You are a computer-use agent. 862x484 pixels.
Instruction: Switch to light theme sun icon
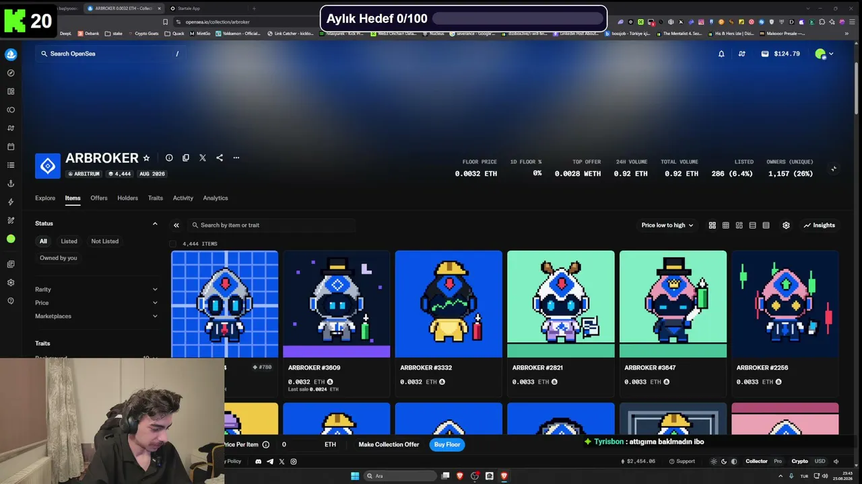714,461
